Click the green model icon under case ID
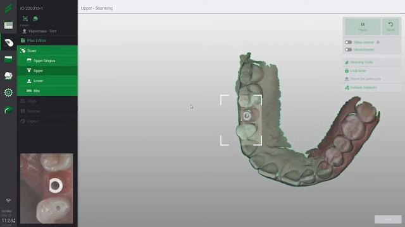Image resolution: width=405 pixels, height=227 pixels. 35,18
